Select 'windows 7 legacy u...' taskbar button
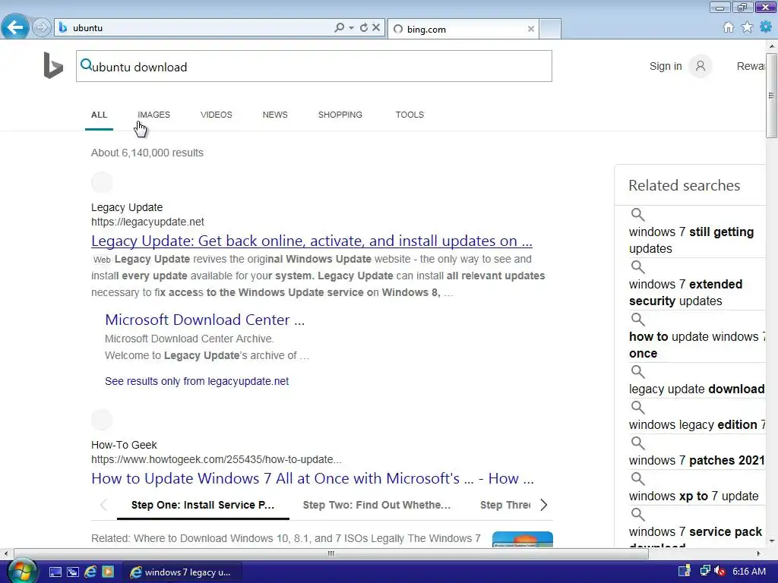Screen dimensions: 778x583 tap(182, 572)
